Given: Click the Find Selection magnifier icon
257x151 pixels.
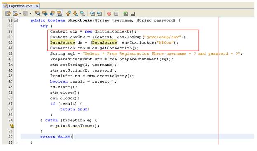Looking at the screenshot, I should point(38,14).
